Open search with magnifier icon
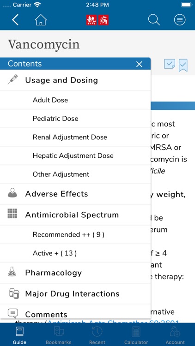 pos(154,20)
